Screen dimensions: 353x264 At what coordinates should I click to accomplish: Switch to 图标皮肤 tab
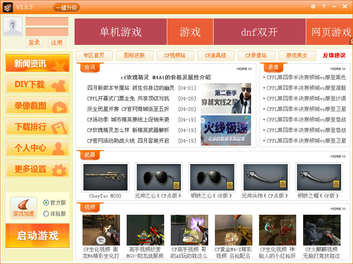[x=135, y=55]
